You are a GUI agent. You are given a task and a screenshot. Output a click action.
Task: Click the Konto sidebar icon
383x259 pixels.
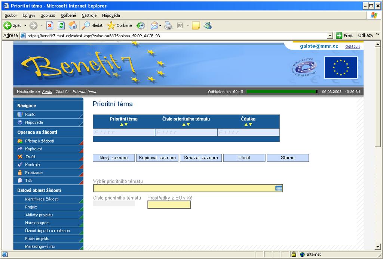(x=20, y=114)
